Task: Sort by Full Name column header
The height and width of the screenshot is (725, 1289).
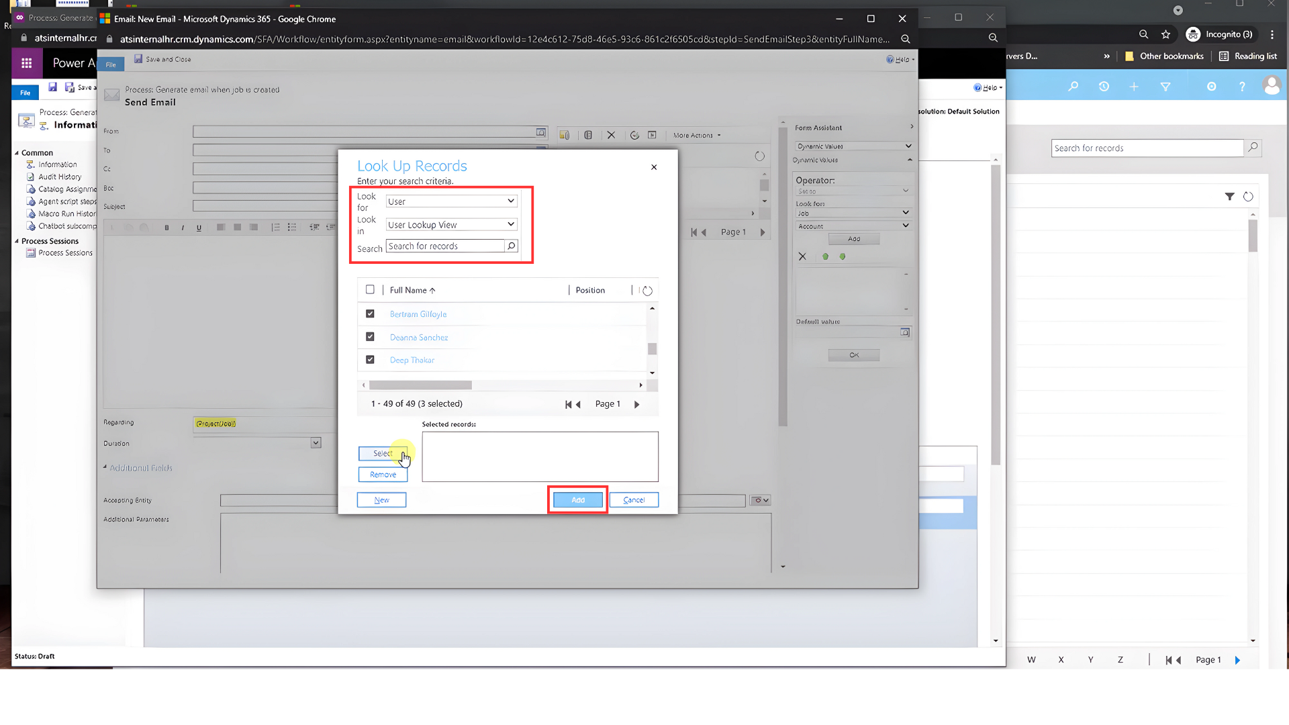Action: pyautogui.click(x=412, y=290)
